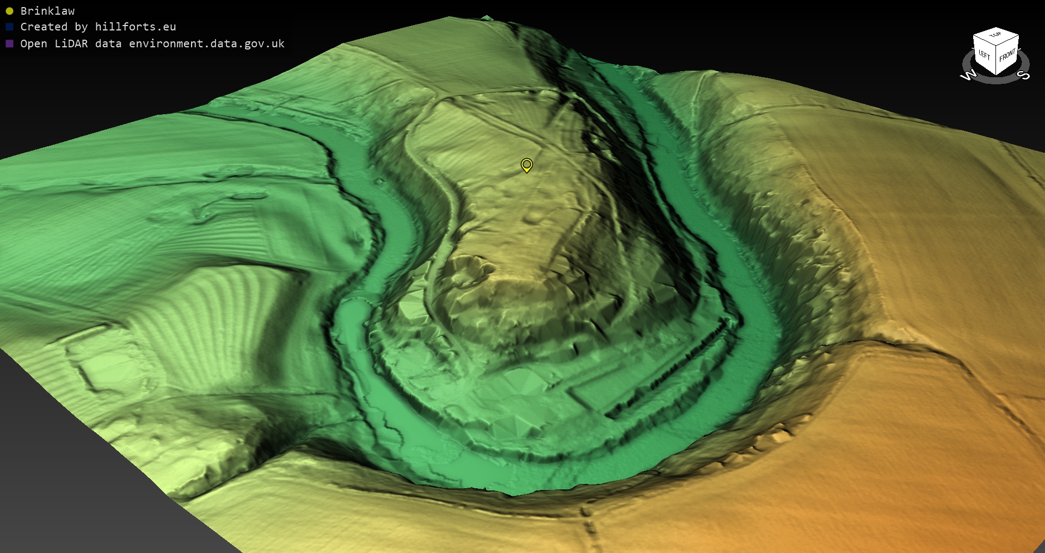
Task: Open the LiDAR data environment.data.gov.uk link
Action: coord(152,44)
